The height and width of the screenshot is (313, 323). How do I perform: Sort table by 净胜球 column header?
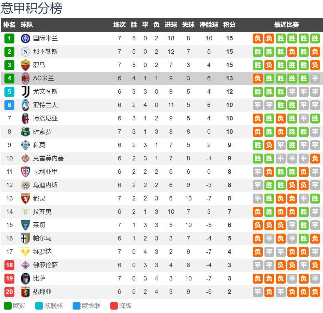pyautogui.click(x=209, y=25)
